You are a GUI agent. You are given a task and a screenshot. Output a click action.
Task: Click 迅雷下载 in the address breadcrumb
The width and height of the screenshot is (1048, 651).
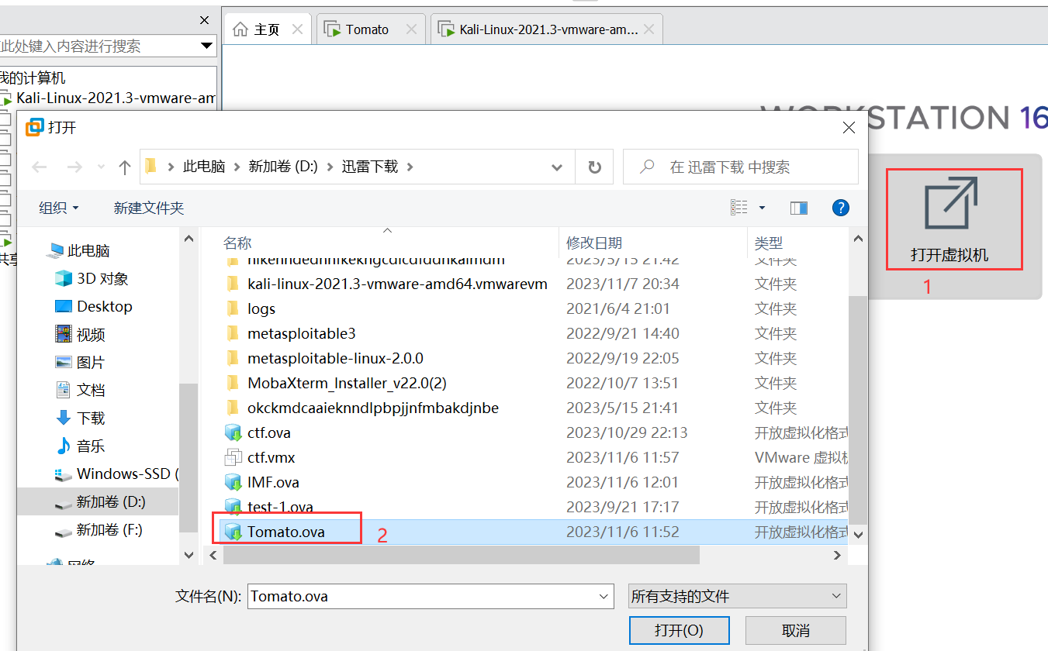point(370,167)
